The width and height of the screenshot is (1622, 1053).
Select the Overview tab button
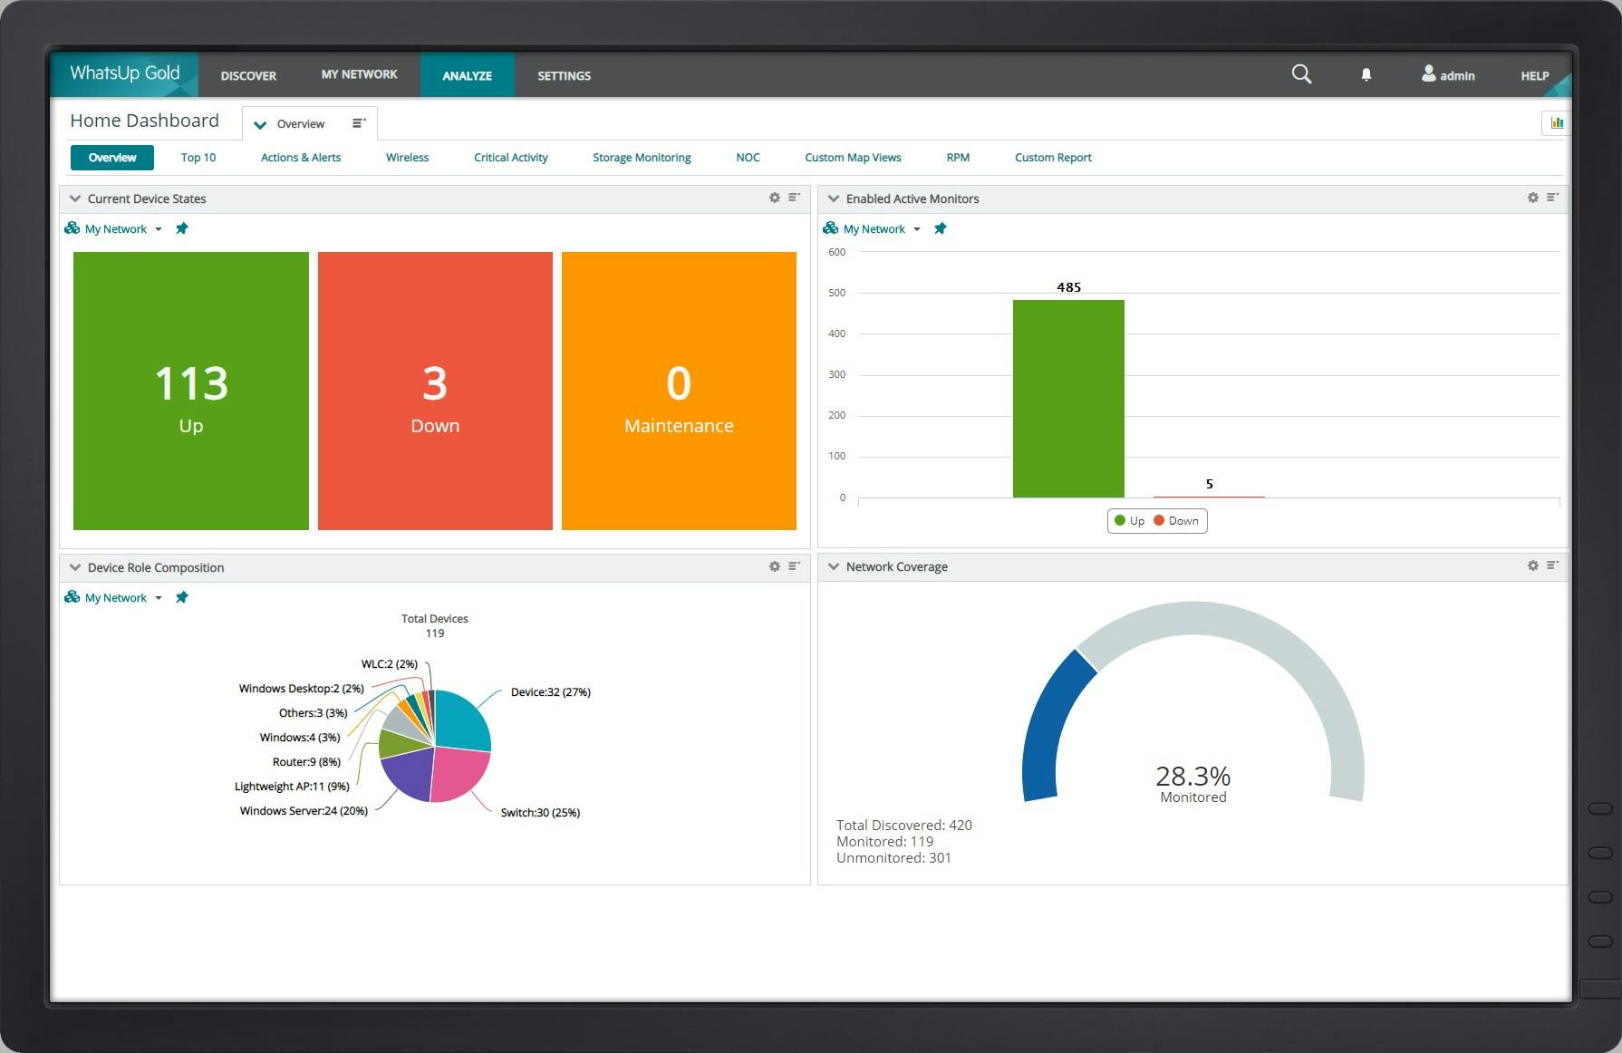(x=112, y=158)
